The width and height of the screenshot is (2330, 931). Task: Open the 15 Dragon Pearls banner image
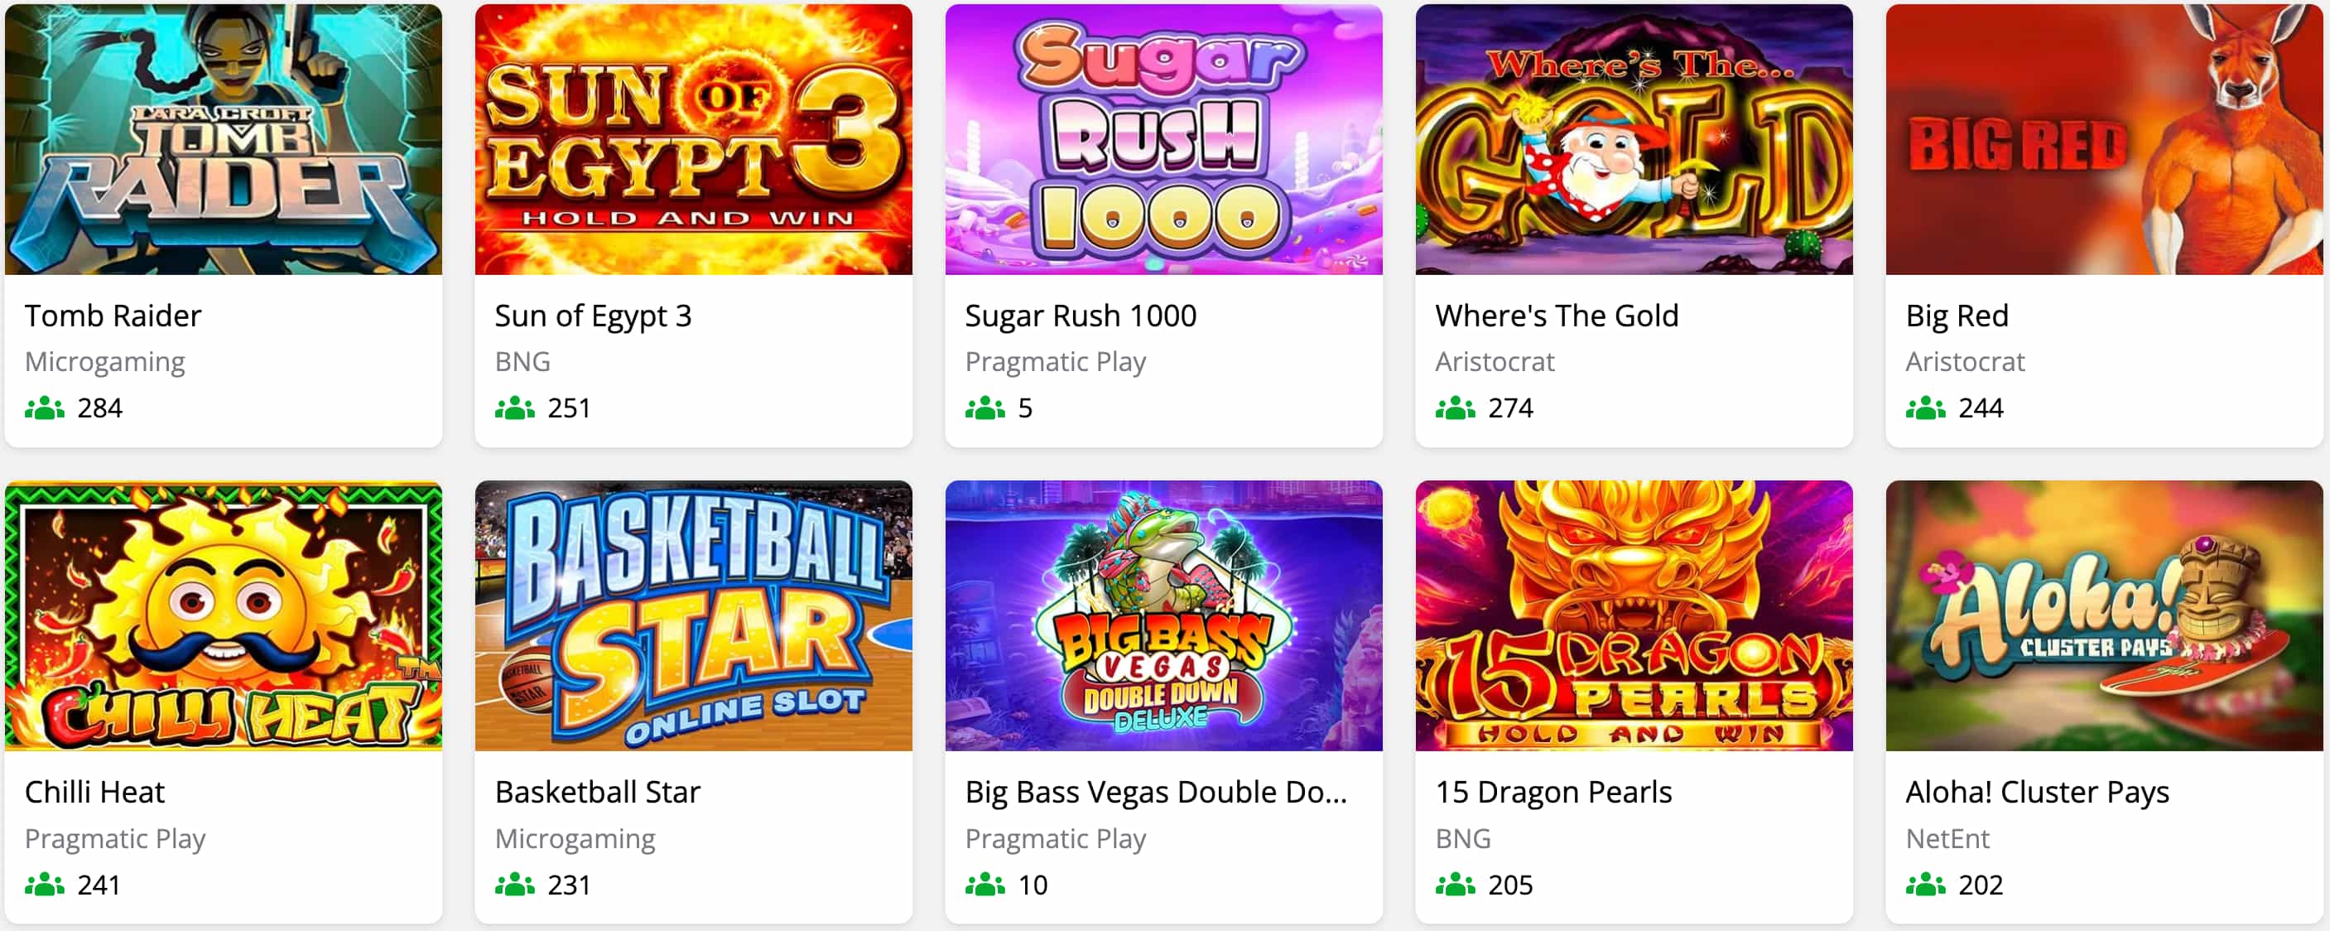click(1634, 617)
